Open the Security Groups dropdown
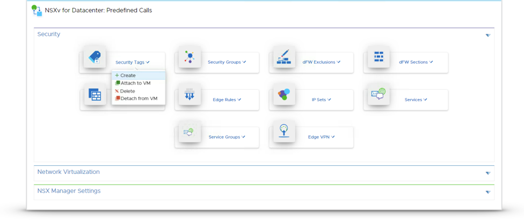Viewport: 524px width, 221px height. point(227,62)
